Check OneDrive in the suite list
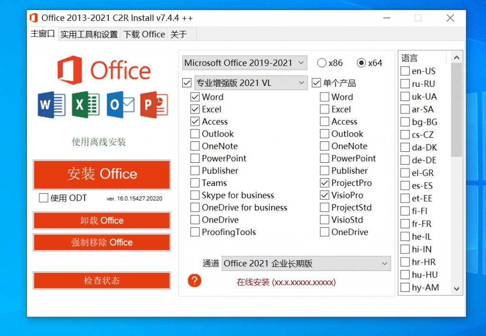The image size is (486, 336). point(195,220)
